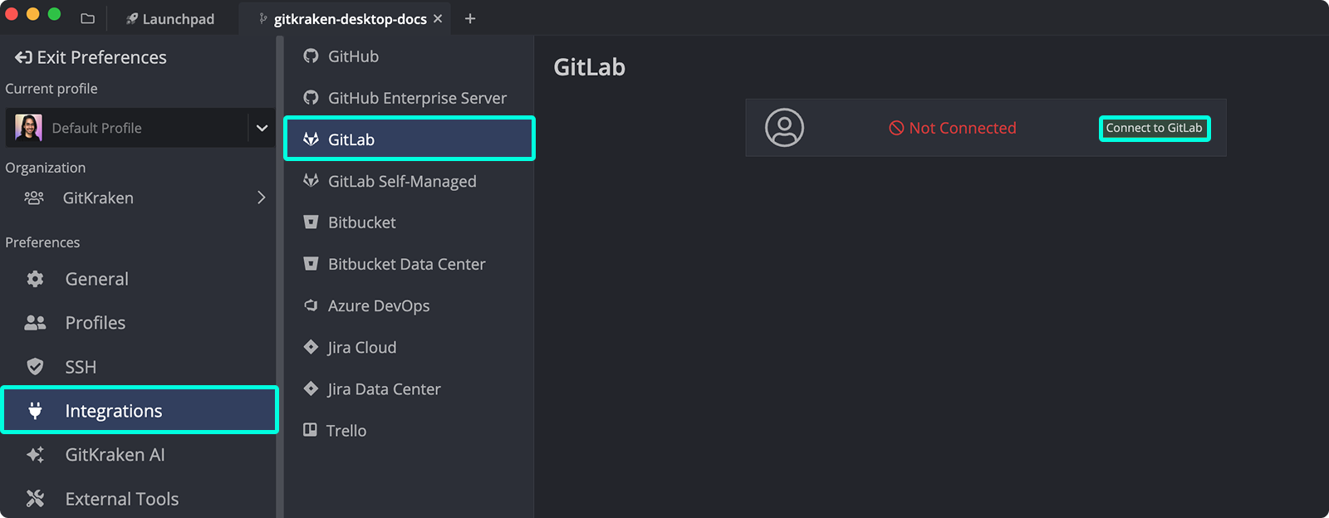1329x518 pixels.
Task: Click the Trello board icon
Action: (310, 429)
